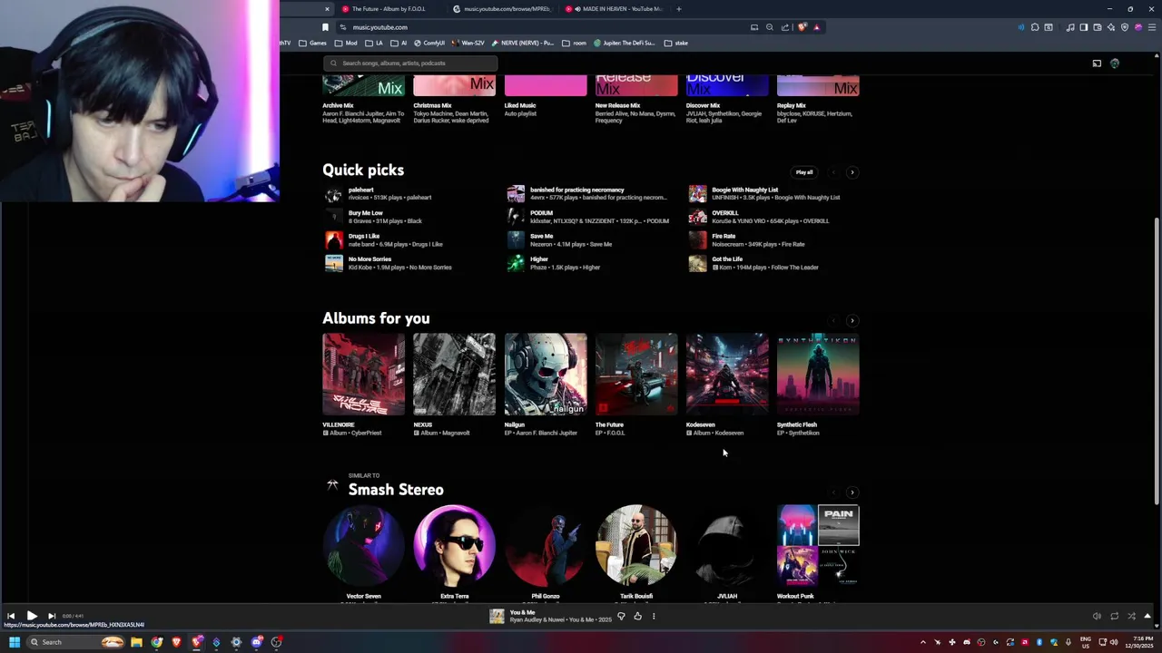Image resolution: width=1162 pixels, height=653 pixels.
Task: Open Vector Seven artist circle
Action: 363,546
